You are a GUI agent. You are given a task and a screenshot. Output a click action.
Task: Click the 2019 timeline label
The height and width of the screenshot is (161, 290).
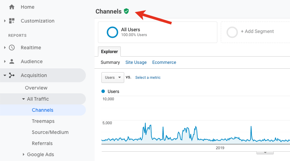pyautogui.click(x=220, y=148)
